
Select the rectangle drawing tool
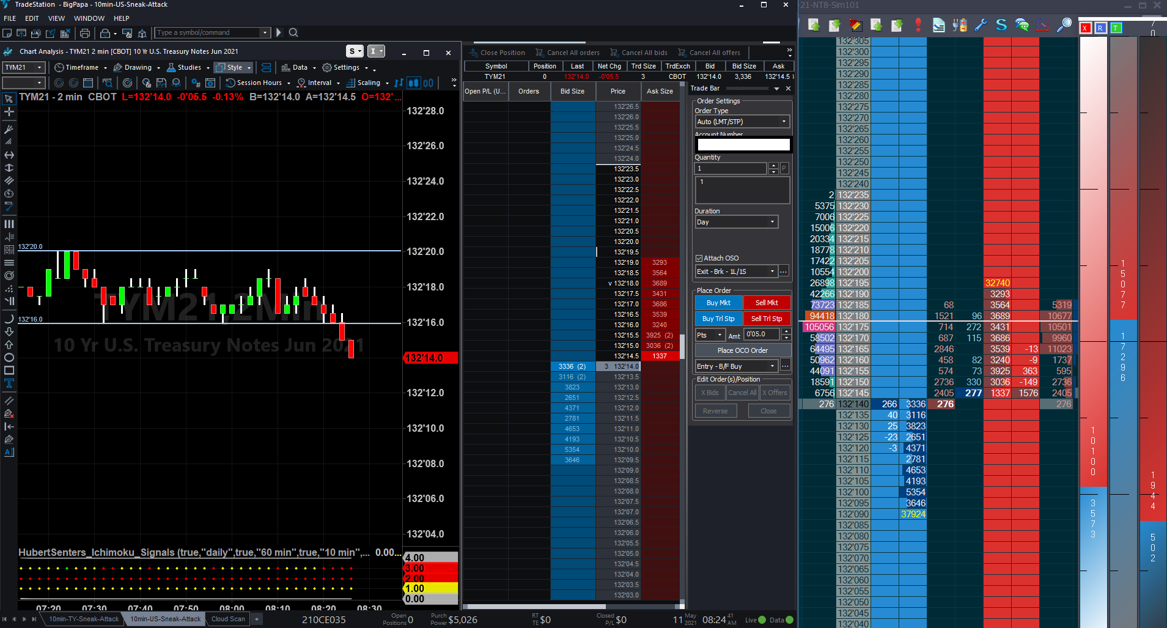click(9, 371)
